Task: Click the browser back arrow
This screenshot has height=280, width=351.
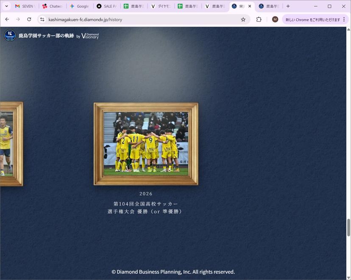Action: 7,19
